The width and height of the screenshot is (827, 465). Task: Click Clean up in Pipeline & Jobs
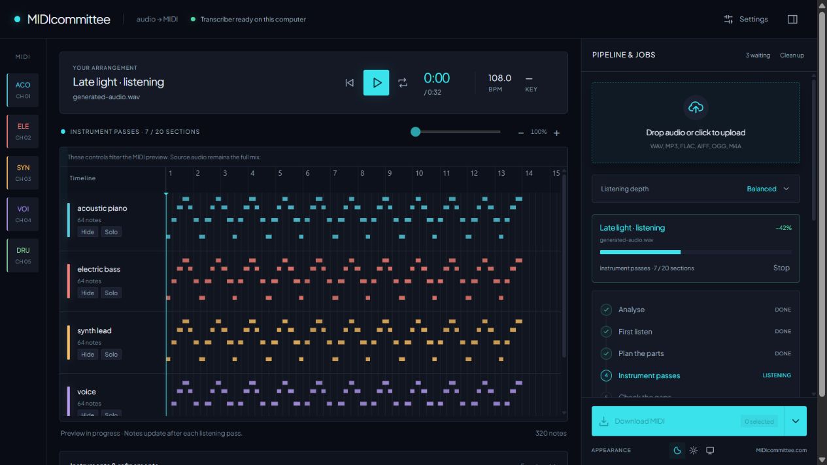[x=792, y=56]
